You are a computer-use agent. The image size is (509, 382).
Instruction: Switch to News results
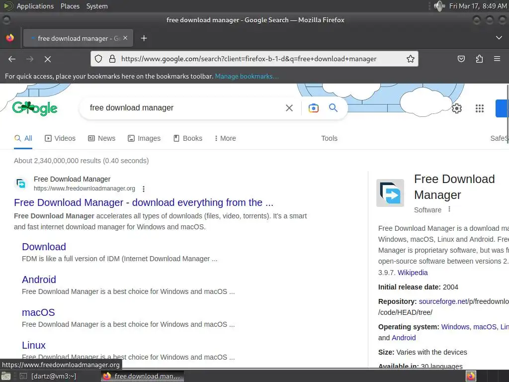(101, 138)
